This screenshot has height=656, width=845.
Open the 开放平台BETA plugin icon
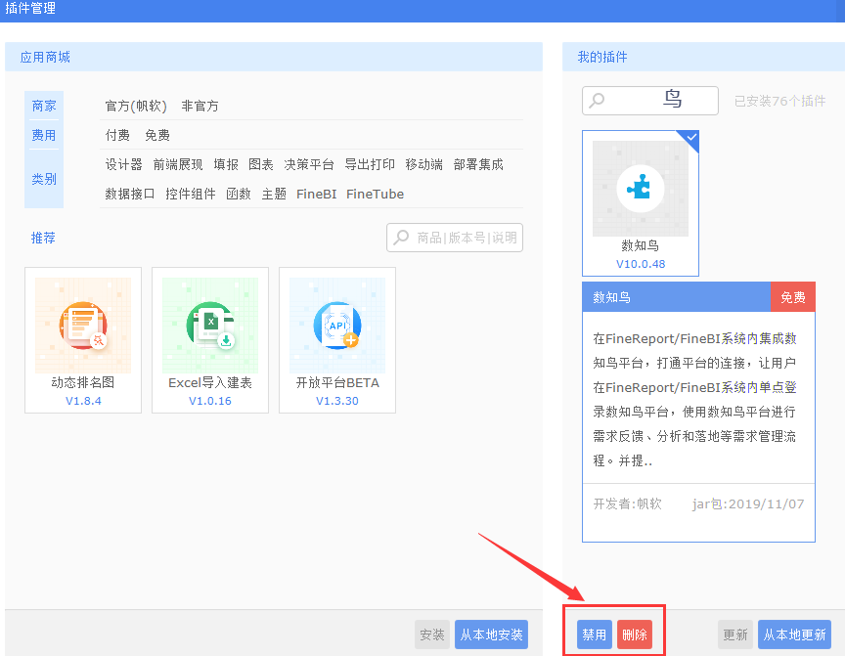coord(337,326)
